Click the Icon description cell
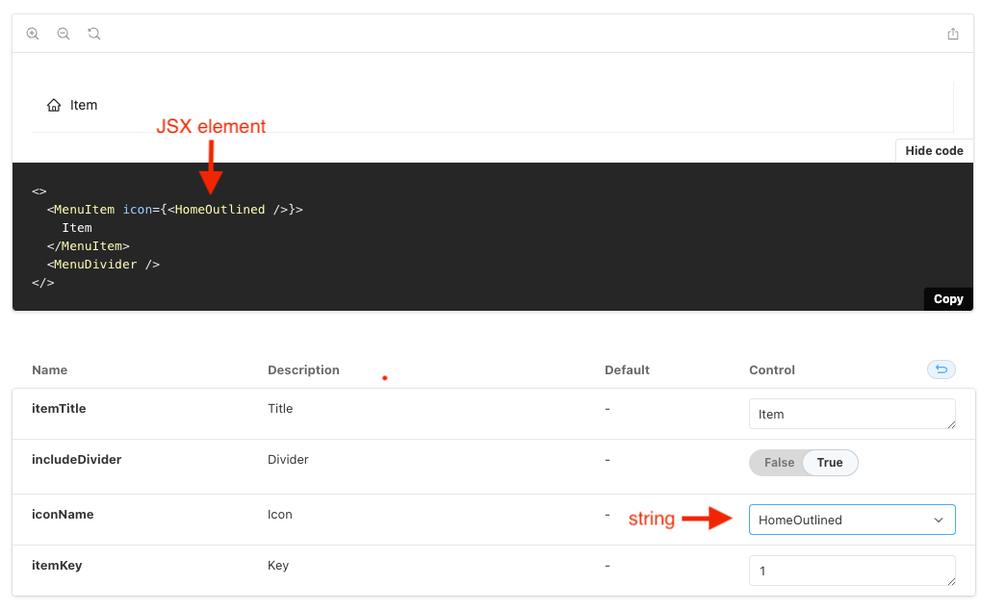981x610 pixels. [x=279, y=515]
